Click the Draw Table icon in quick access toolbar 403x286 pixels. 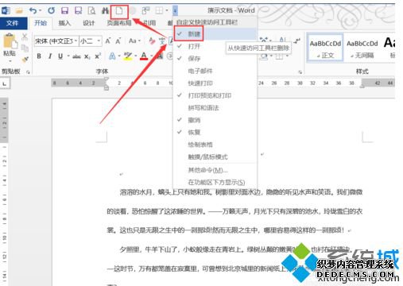click(159, 10)
